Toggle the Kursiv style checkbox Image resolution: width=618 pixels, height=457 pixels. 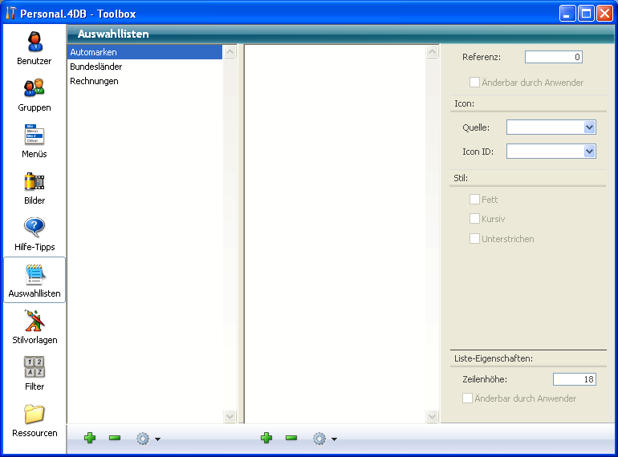coord(475,219)
